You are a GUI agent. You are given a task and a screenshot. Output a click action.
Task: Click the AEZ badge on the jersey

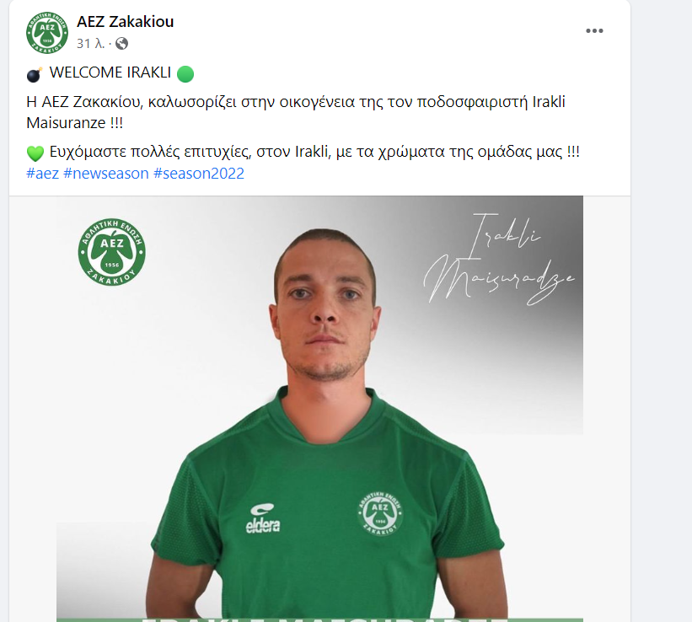coord(380,513)
